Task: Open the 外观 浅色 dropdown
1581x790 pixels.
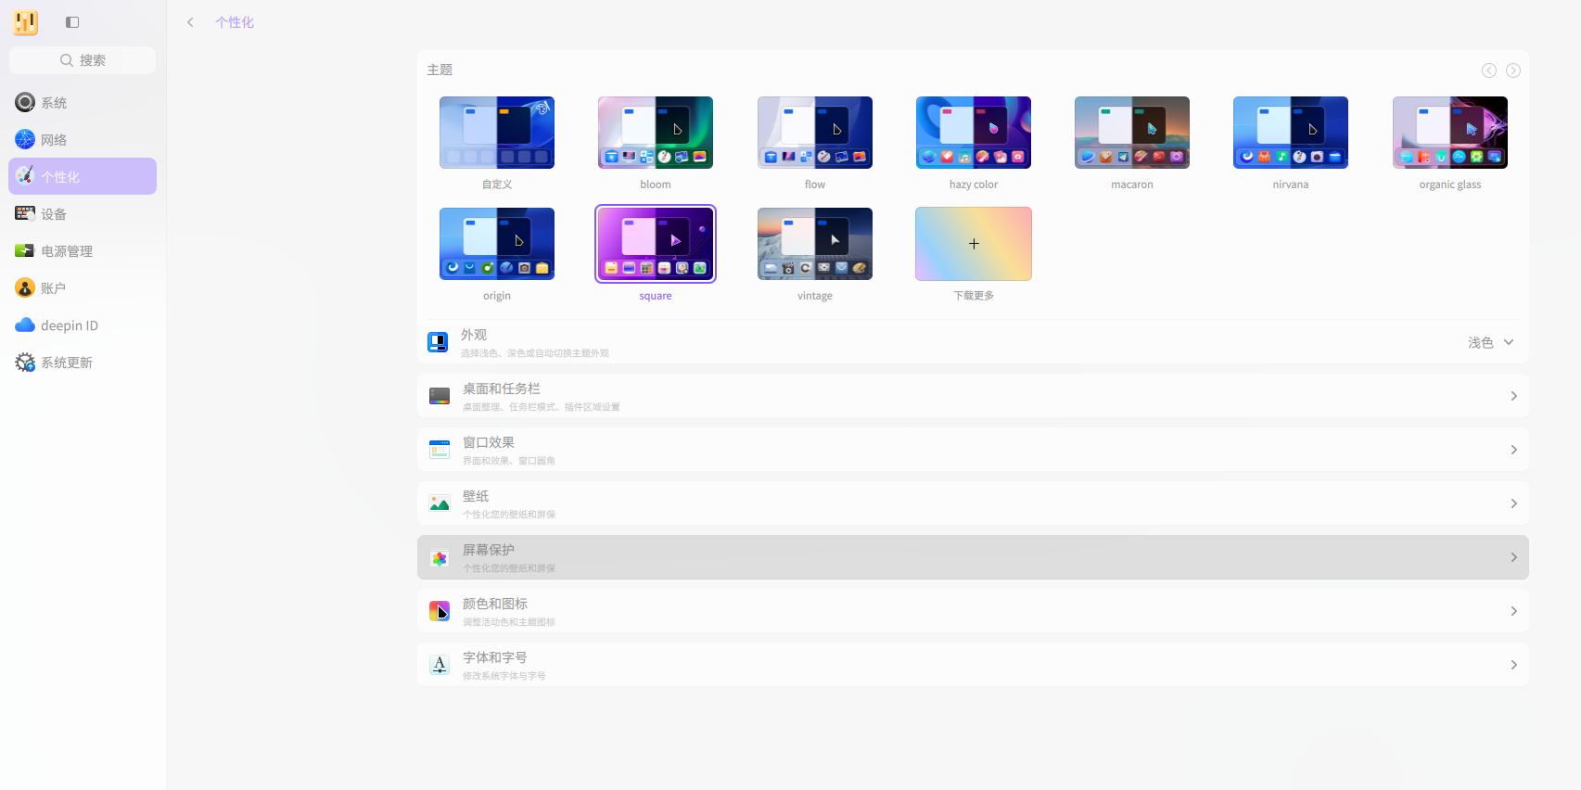Action: tap(1491, 342)
